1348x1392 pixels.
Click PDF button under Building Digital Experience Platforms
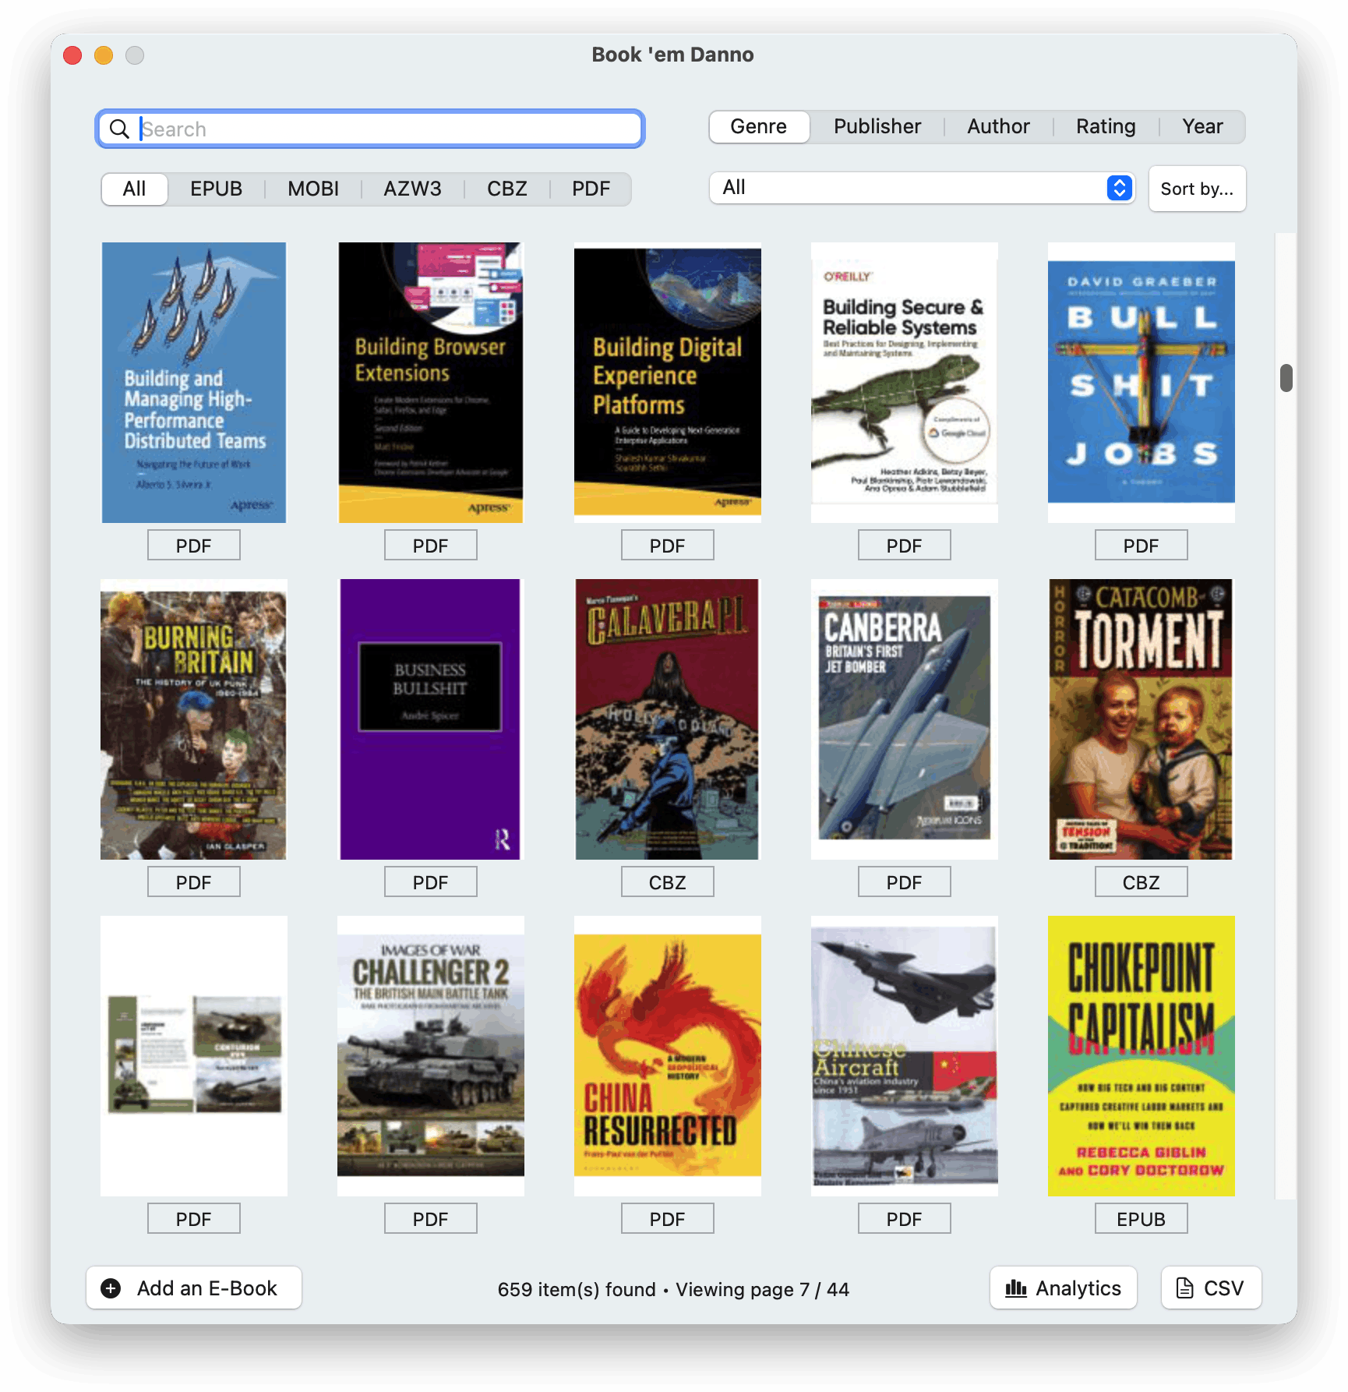click(x=668, y=546)
